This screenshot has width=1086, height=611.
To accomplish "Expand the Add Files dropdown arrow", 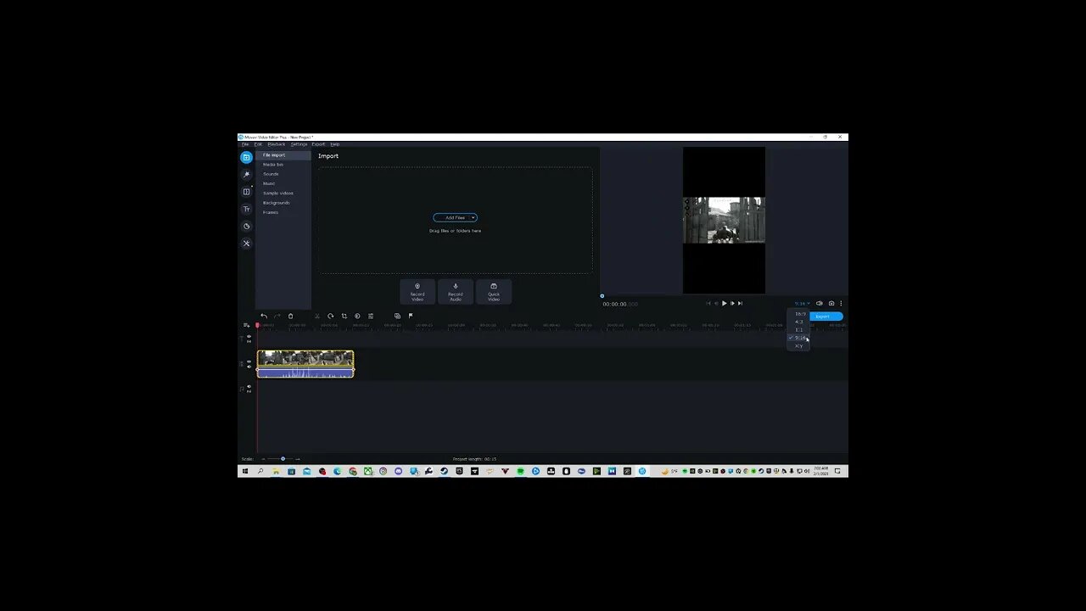I will [x=473, y=217].
